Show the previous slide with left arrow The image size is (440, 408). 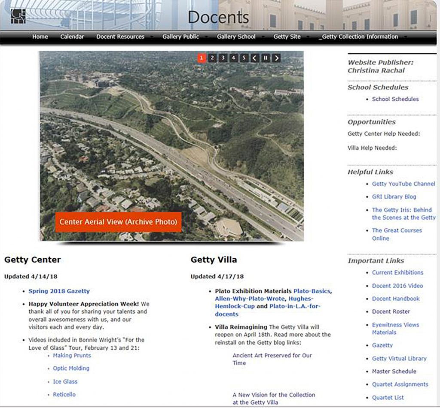click(254, 58)
